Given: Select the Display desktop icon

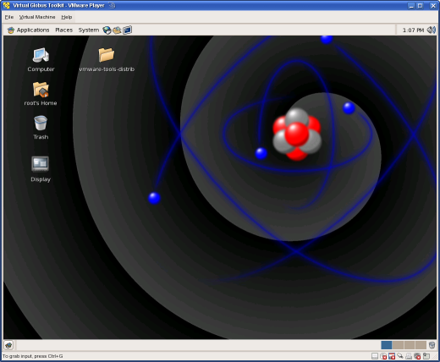Looking at the screenshot, I should pyautogui.click(x=41, y=168).
